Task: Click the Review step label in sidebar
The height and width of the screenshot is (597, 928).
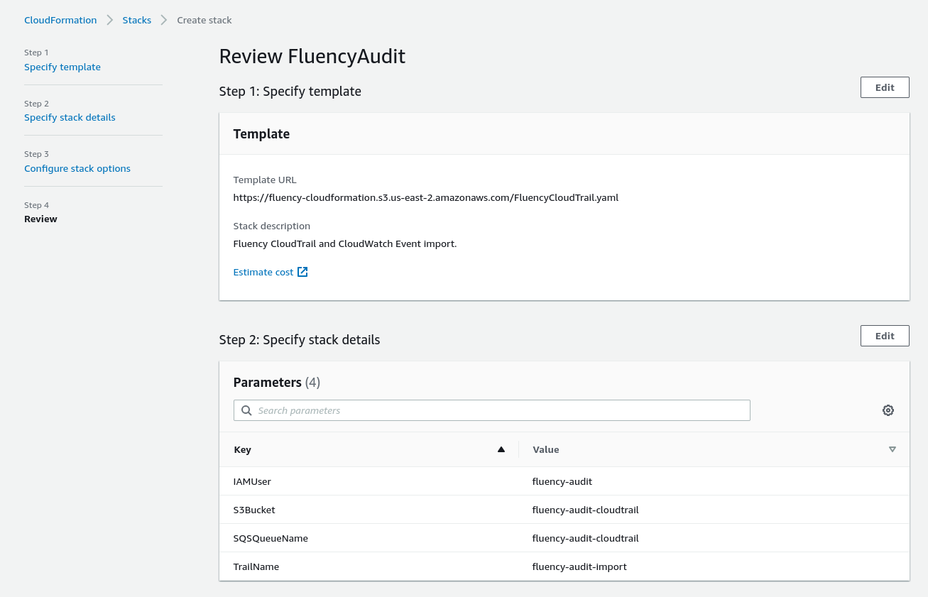Action: (x=40, y=219)
